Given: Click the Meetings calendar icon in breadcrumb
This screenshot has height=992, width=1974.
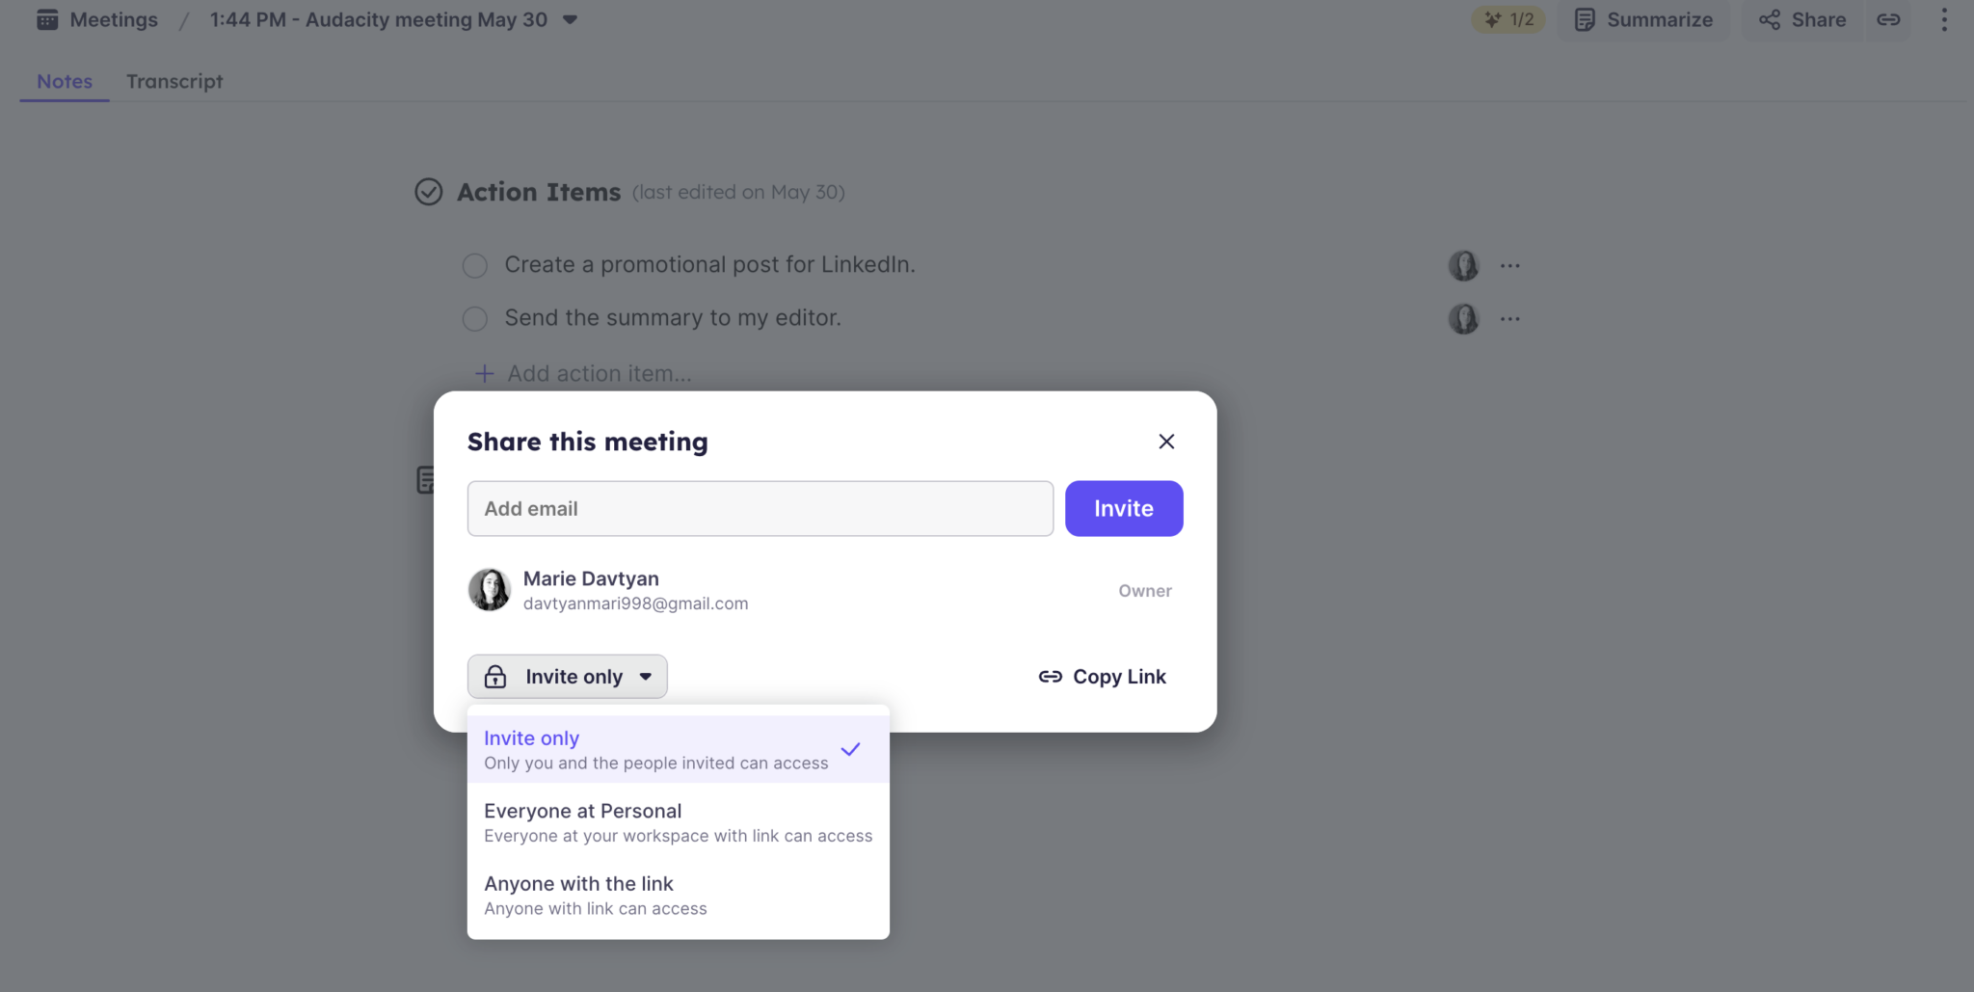Looking at the screenshot, I should click(46, 19).
